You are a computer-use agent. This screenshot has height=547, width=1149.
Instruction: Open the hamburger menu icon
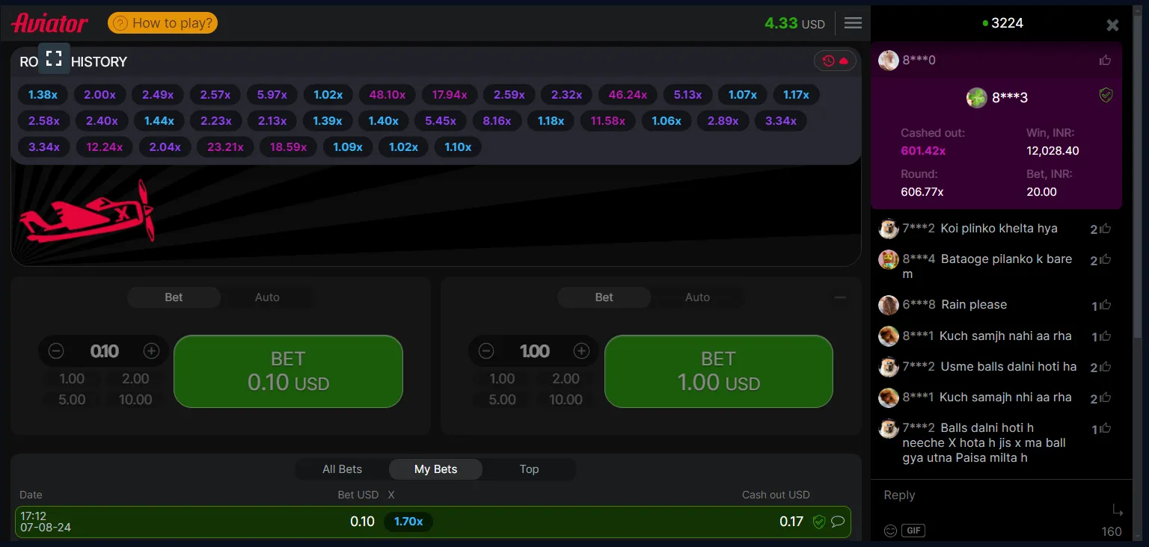pyautogui.click(x=853, y=23)
